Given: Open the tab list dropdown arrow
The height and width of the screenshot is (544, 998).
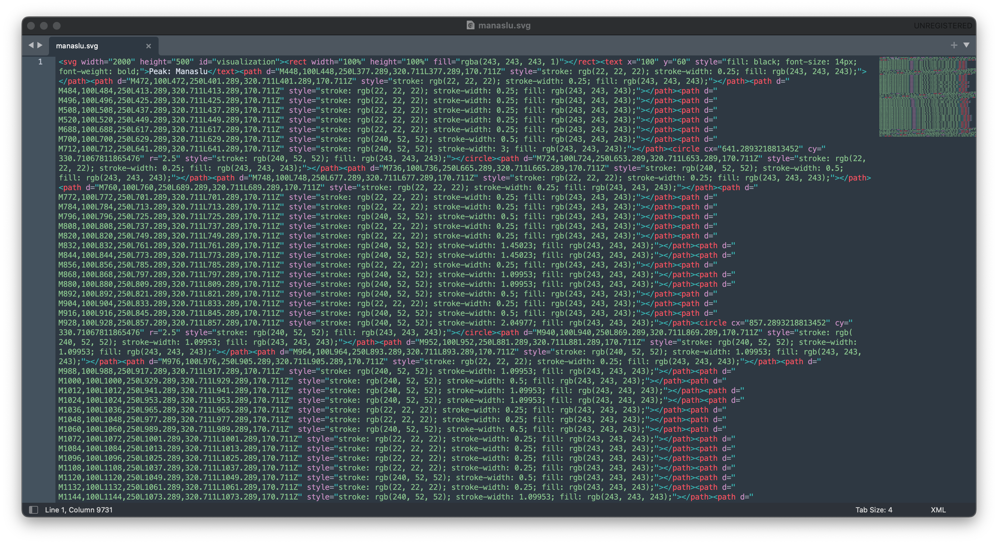Looking at the screenshot, I should coord(966,45).
